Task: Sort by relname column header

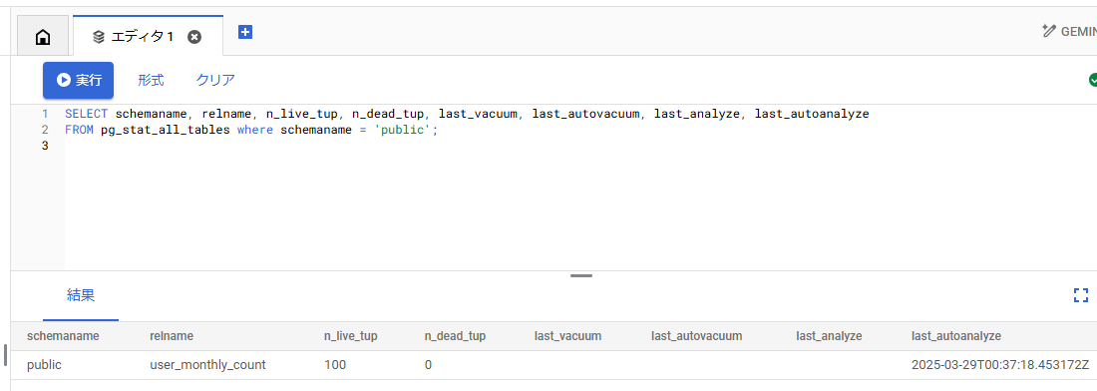Action: tap(172, 336)
